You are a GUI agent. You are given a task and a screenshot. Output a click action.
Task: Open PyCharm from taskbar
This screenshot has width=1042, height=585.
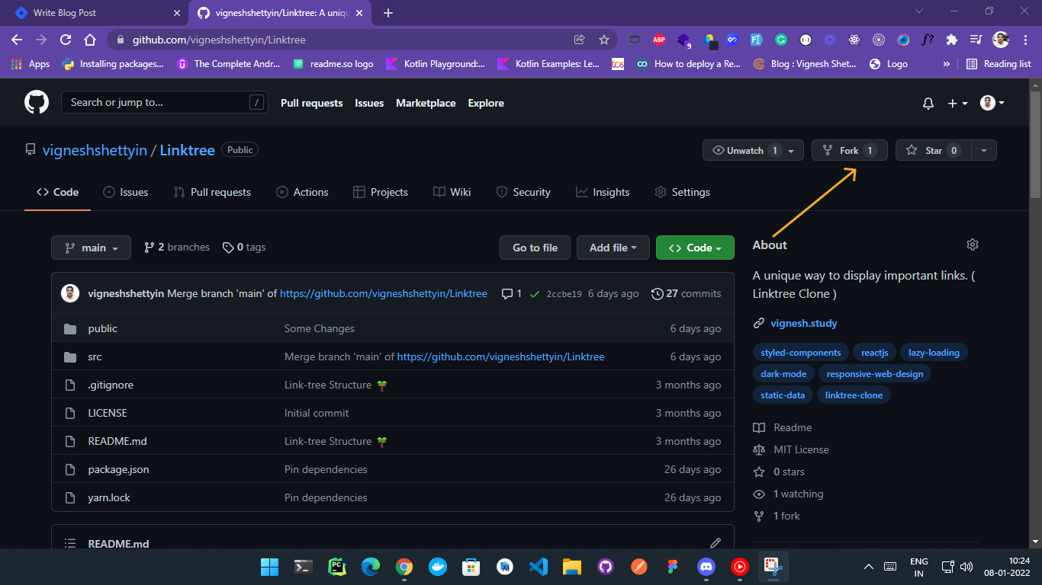[x=336, y=567]
